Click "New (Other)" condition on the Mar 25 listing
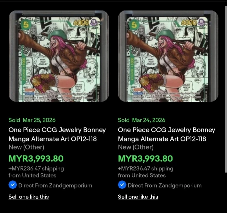 [26, 147]
